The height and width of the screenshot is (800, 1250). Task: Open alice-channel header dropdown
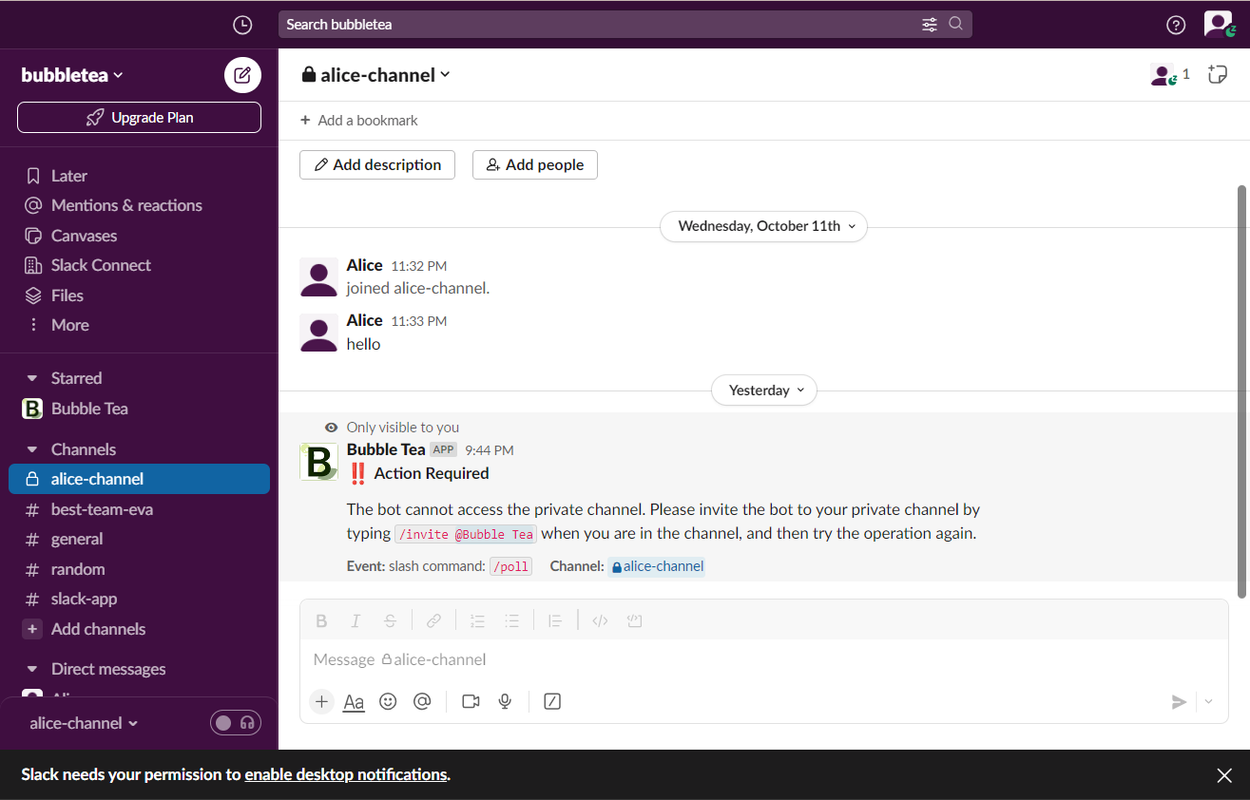pos(376,75)
